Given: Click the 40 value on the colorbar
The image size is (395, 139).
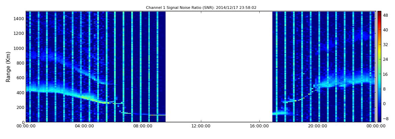Looking at the screenshot, I should (386, 30).
